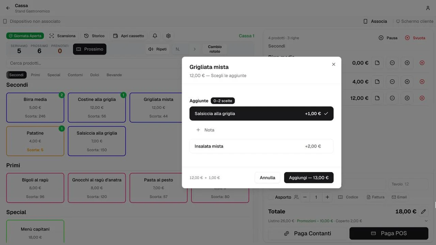The image size is (436, 245).
Task: Pay with Paga POS
Action: coord(389,233)
